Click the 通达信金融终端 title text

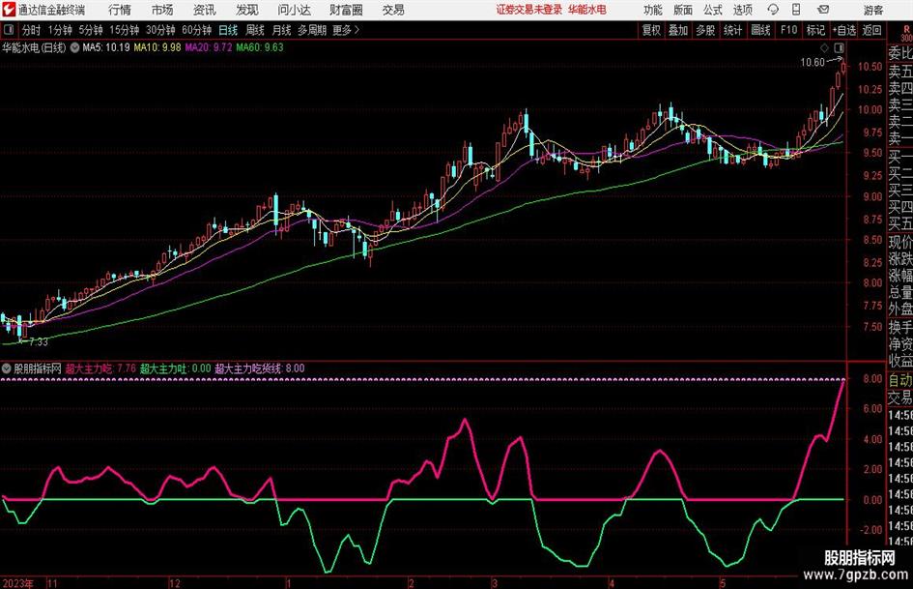51,10
